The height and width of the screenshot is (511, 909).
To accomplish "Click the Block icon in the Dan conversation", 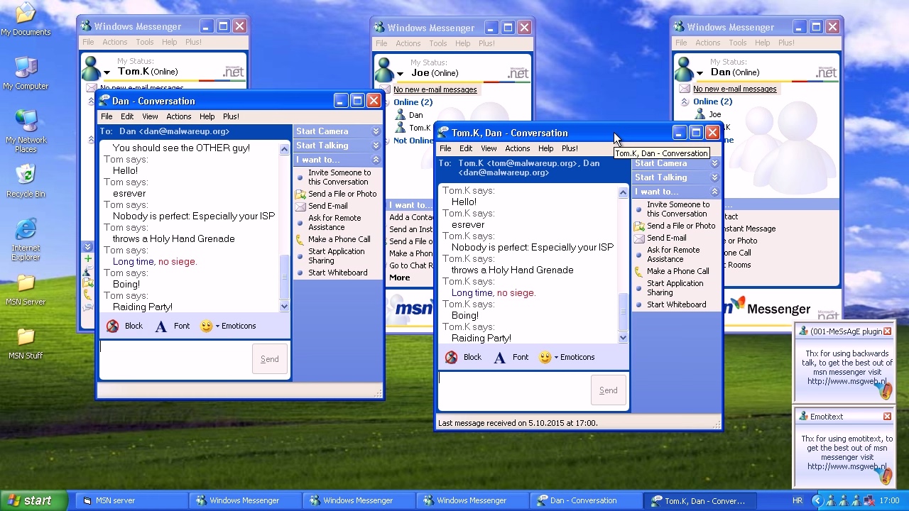I will pos(112,326).
